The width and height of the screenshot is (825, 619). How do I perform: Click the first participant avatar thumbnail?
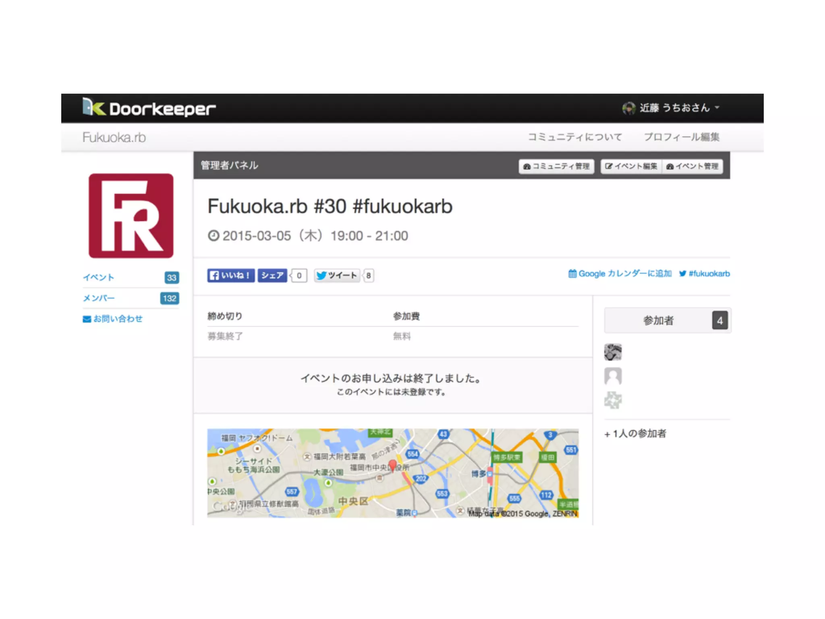click(613, 352)
